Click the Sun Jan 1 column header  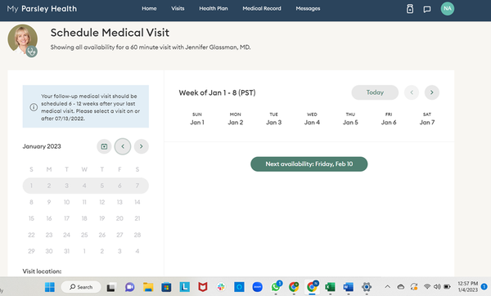[x=197, y=119]
